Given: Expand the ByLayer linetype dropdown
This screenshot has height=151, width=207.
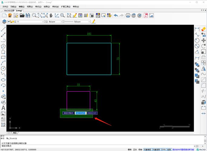Looking at the screenshot, I should 77,22.
